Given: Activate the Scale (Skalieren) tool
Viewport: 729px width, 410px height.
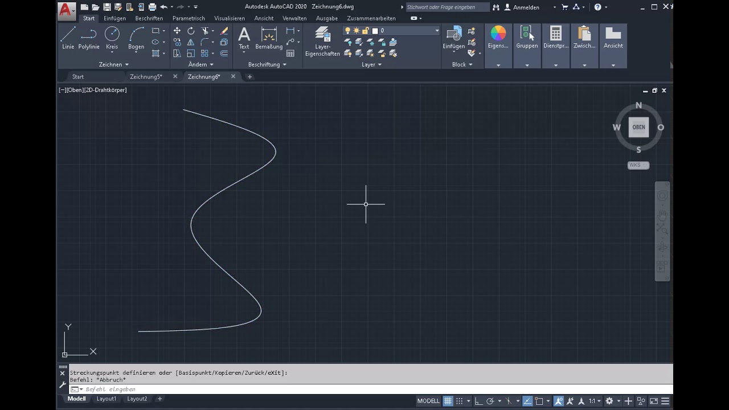Looking at the screenshot, I should click(191, 54).
